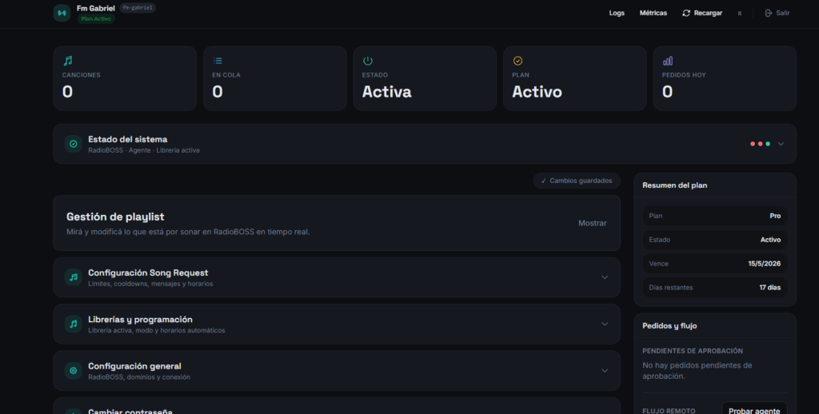819x414 pixels.
Task: Click the Configuración Song Request music icon
Action: (x=73, y=277)
